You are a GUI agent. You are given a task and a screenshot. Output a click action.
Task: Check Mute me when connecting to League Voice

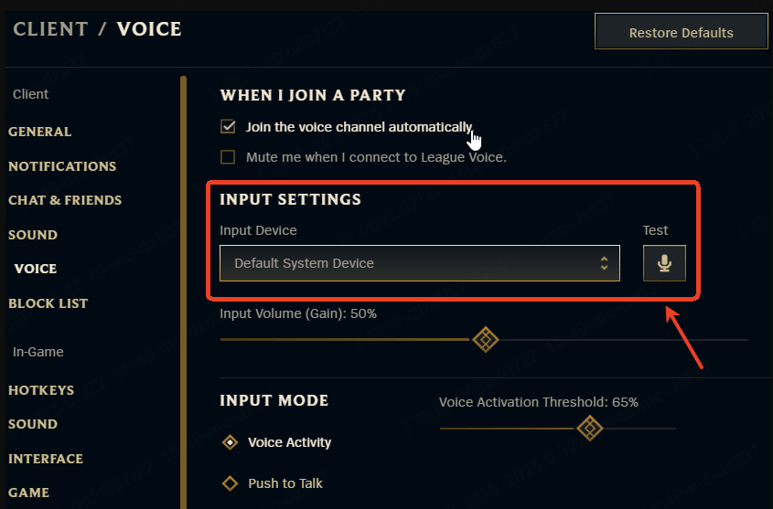228,157
